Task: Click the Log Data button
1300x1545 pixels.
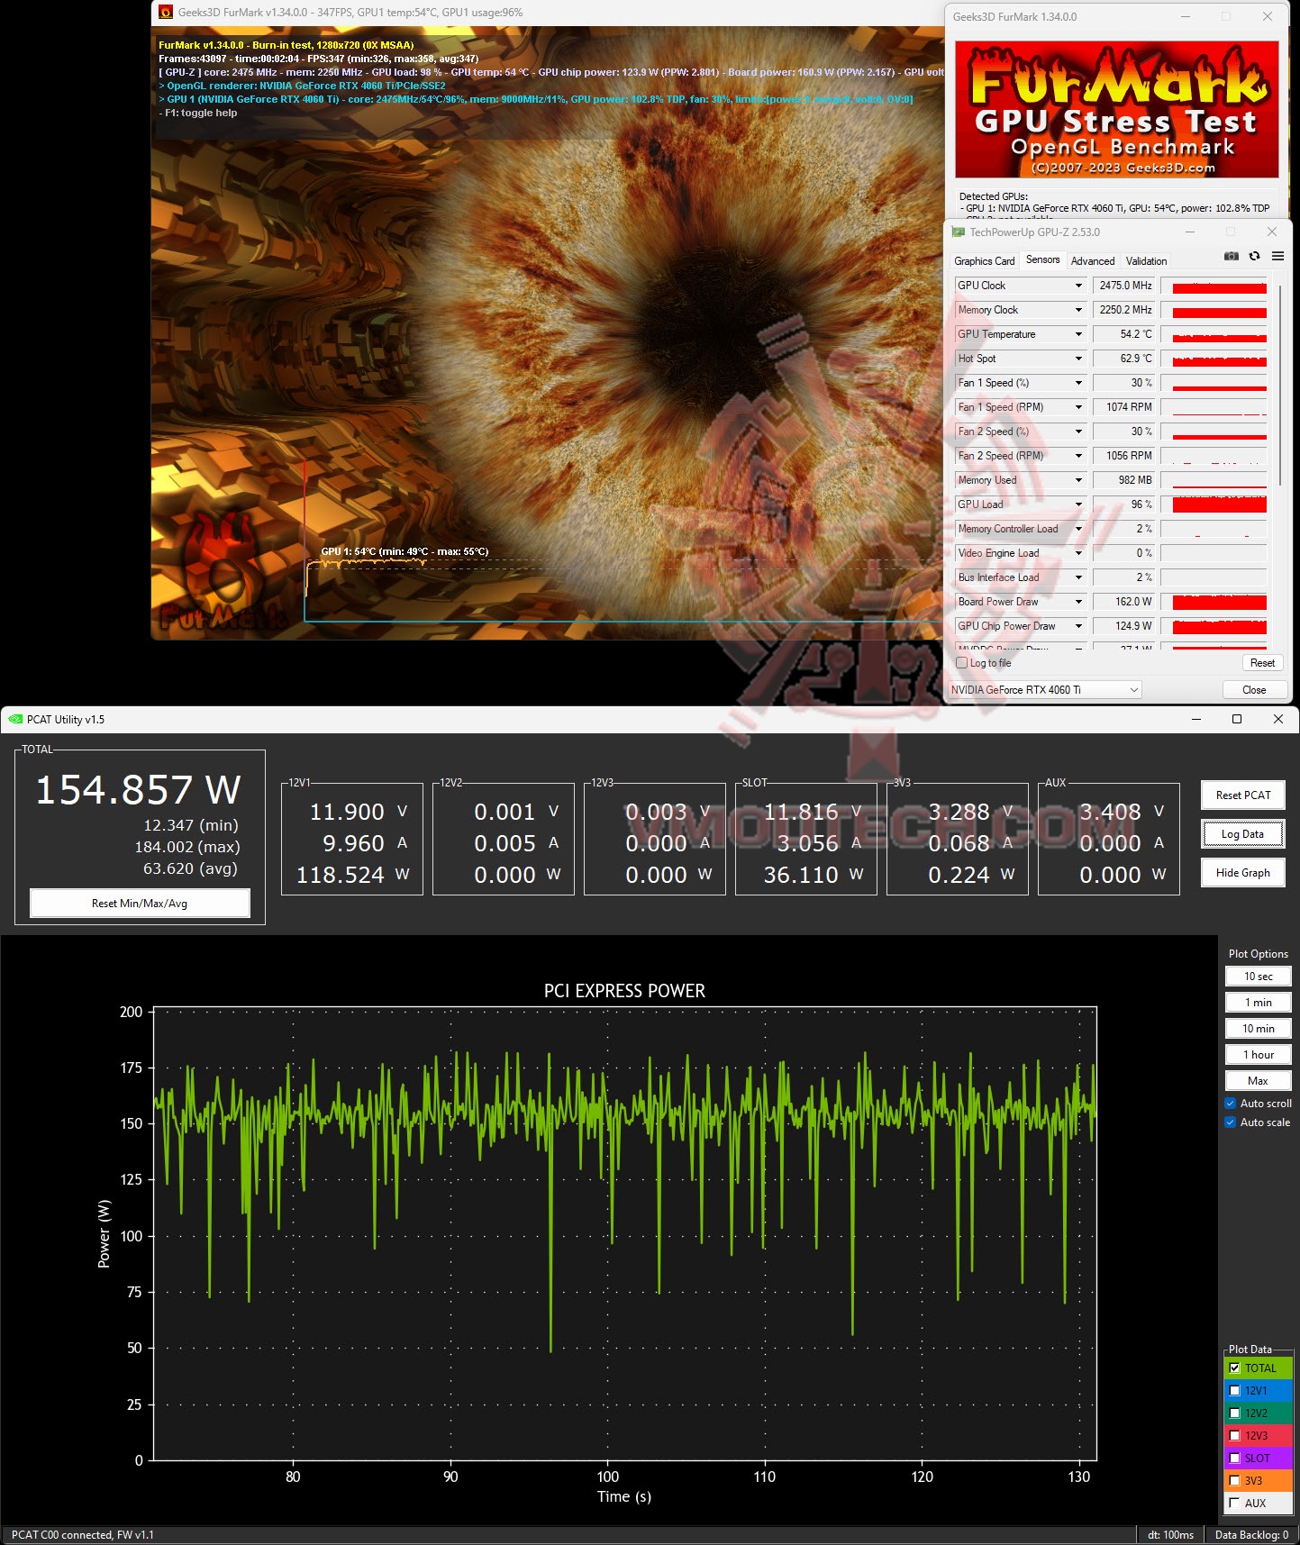Action: [1242, 834]
